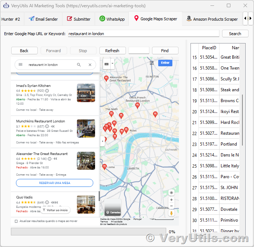
Task: Click the maps search box text 'restaurant in london'
Action: point(43,65)
